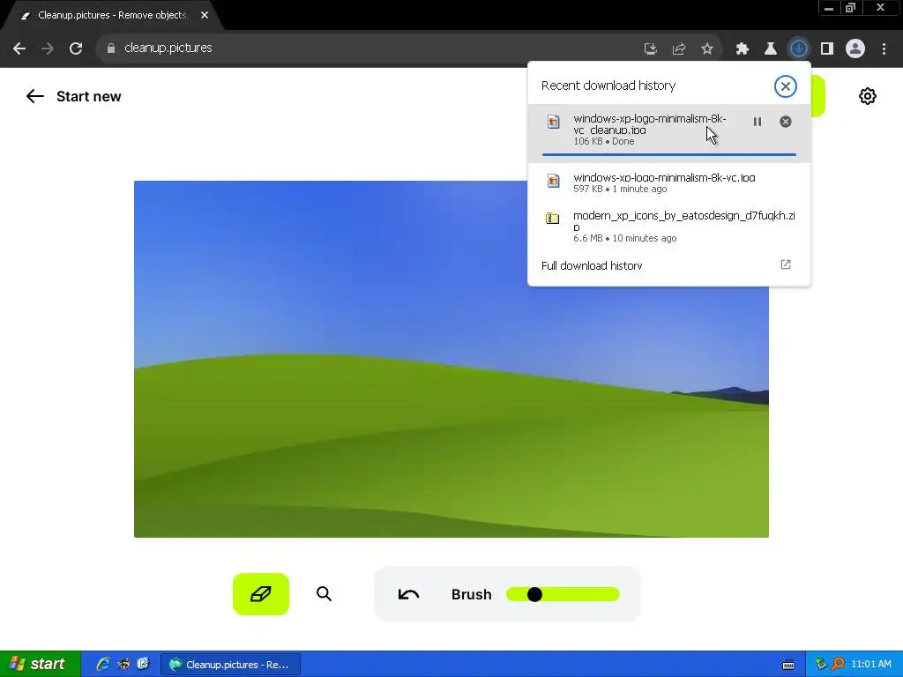Viewport: 903px width, 677px height.
Task: Click the Cleanup.pictures taskbar button
Action: (x=230, y=665)
